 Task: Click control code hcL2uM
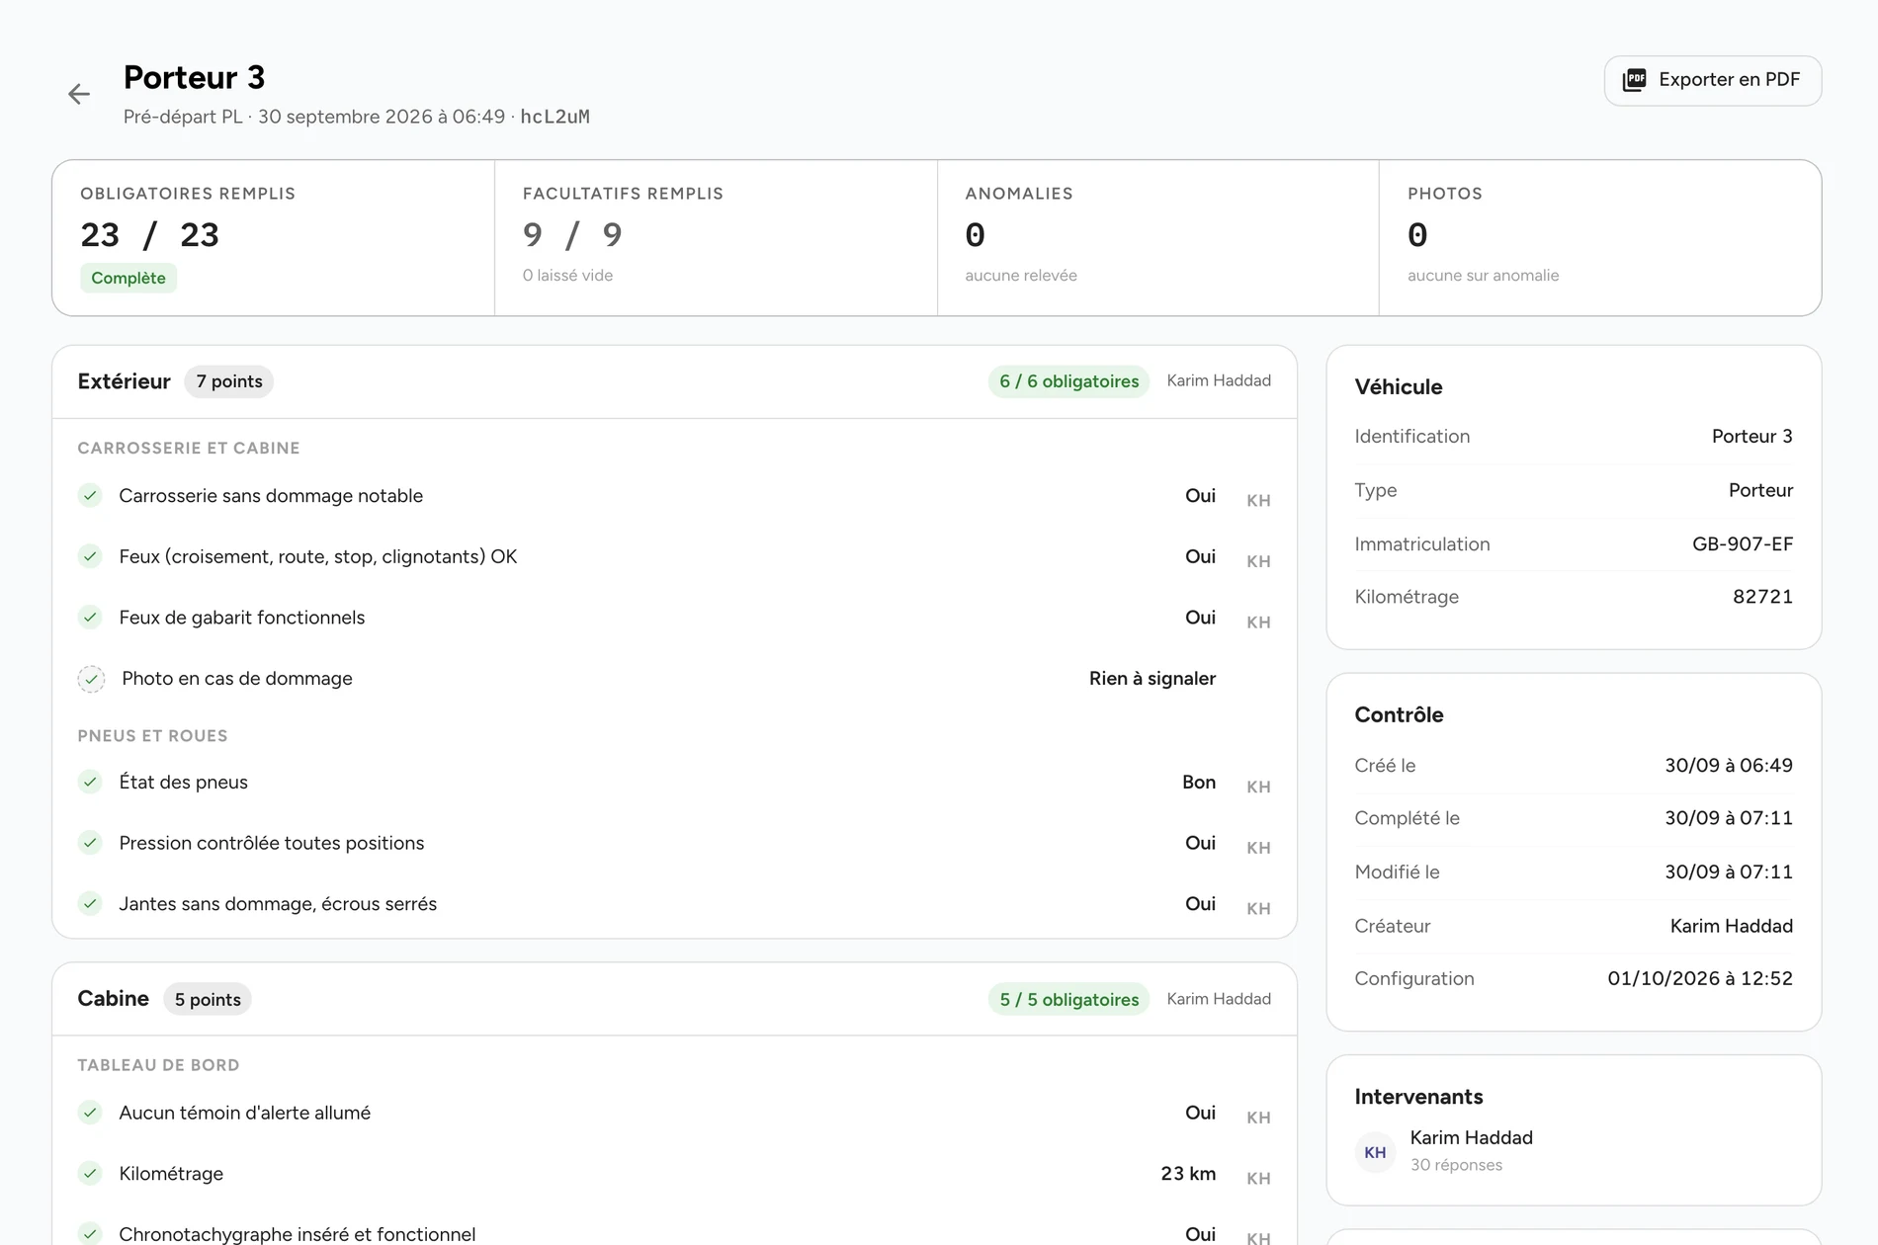[555, 117]
